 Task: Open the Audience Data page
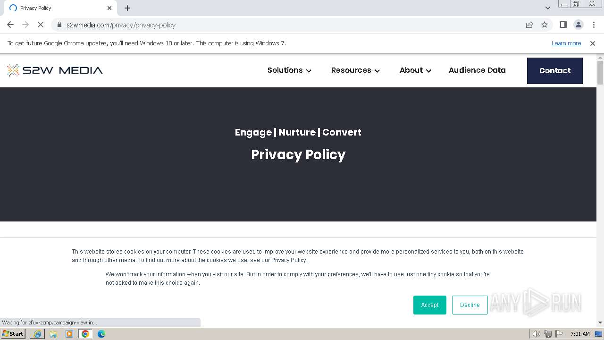[x=477, y=70]
